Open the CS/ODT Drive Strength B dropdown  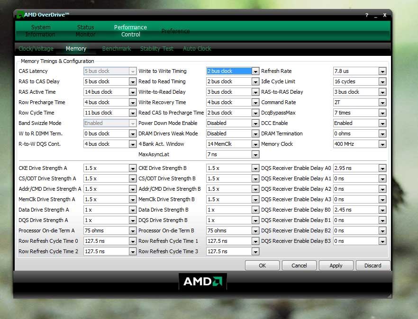(x=255, y=178)
